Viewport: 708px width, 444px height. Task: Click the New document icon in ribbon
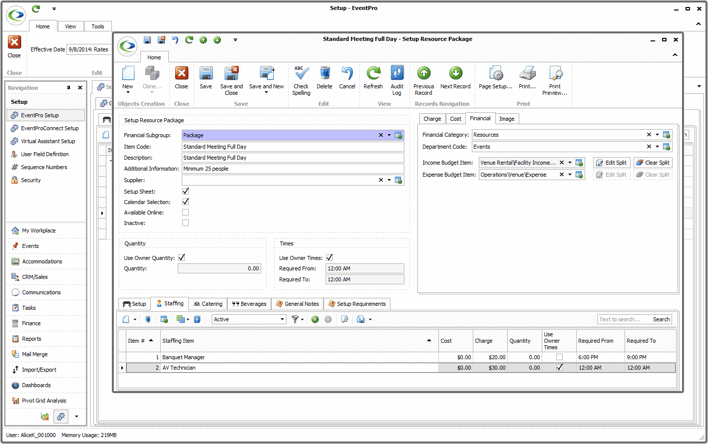coord(128,73)
